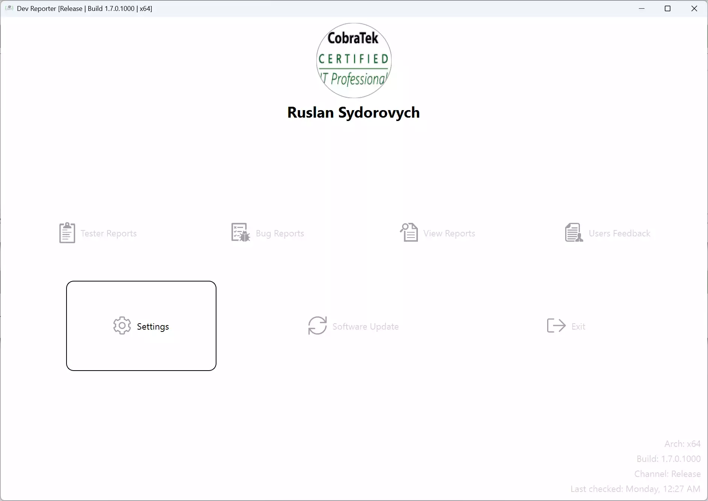Select the Tester Reports label

(x=109, y=233)
